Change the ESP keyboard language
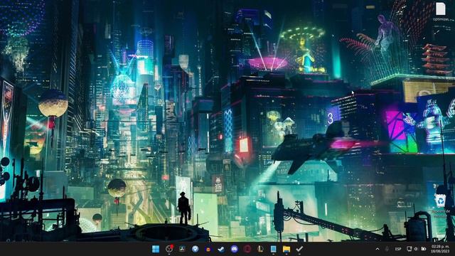Image resolution: width=455 pixels, height=256 pixels. click(398, 249)
